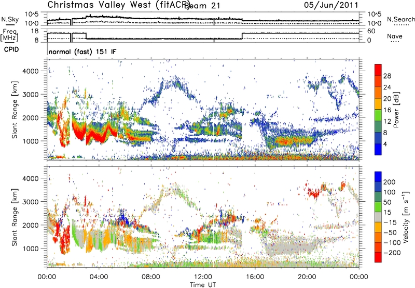Click the '1000' tick in the velocity panel

(x=30, y=248)
